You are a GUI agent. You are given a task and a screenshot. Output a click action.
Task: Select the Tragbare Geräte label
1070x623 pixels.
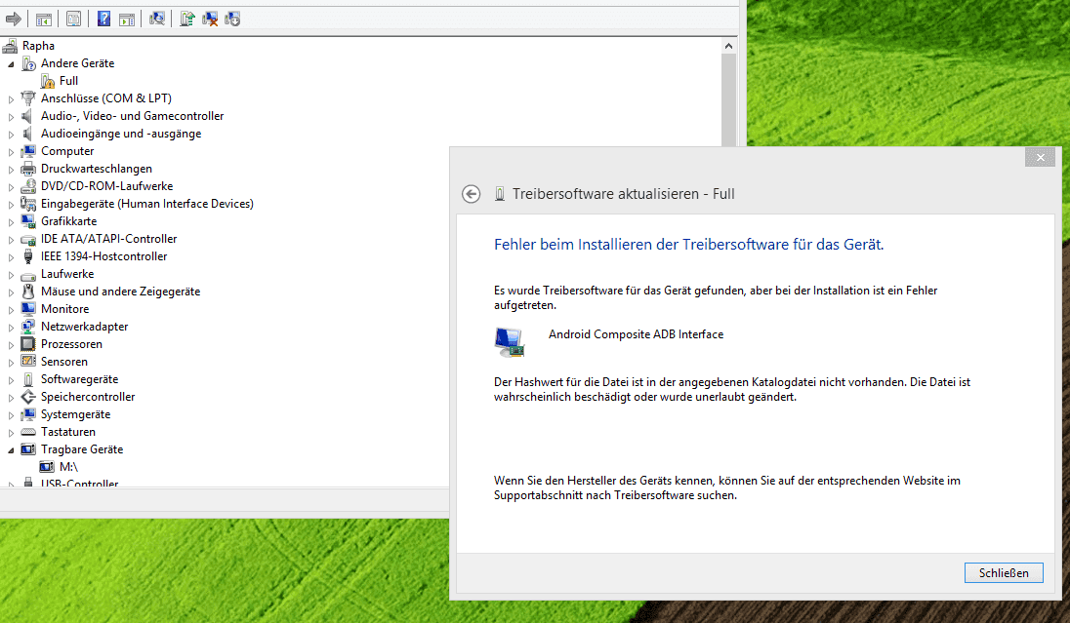(x=82, y=449)
